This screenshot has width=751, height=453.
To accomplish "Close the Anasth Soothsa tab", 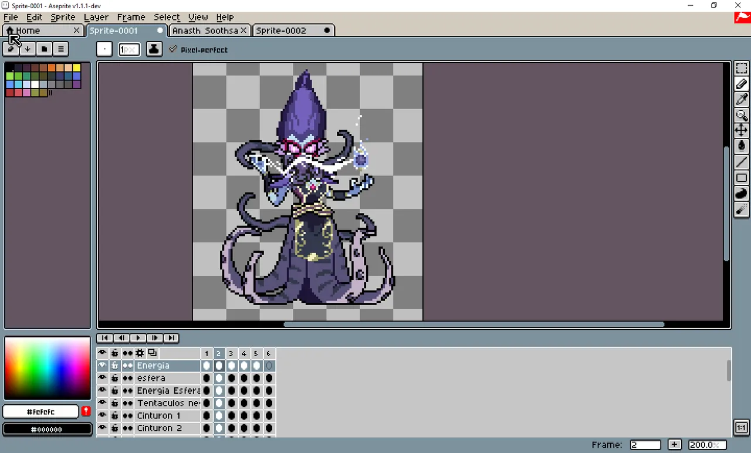I will pyautogui.click(x=244, y=31).
